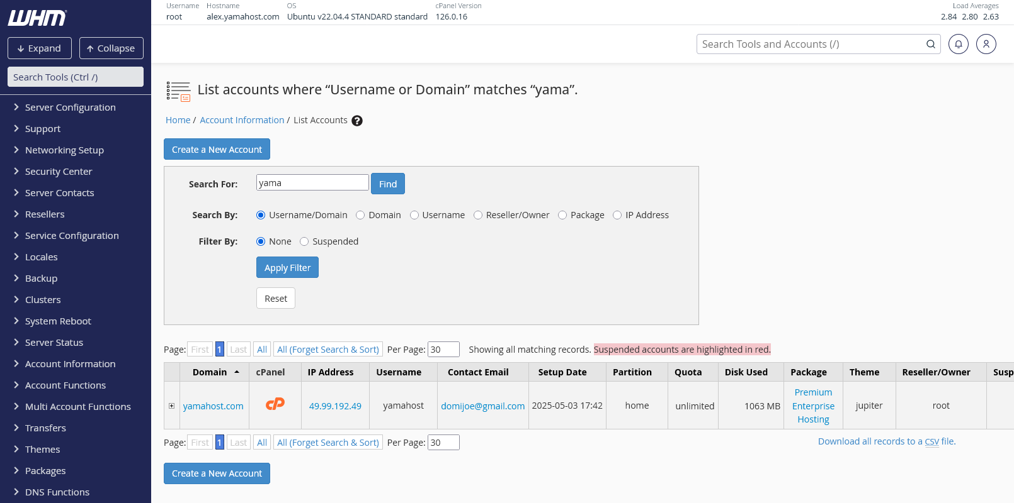Screen dimensions: 1014x503
Task: Click the Collapse sidebar button
Action: [x=111, y=48]
